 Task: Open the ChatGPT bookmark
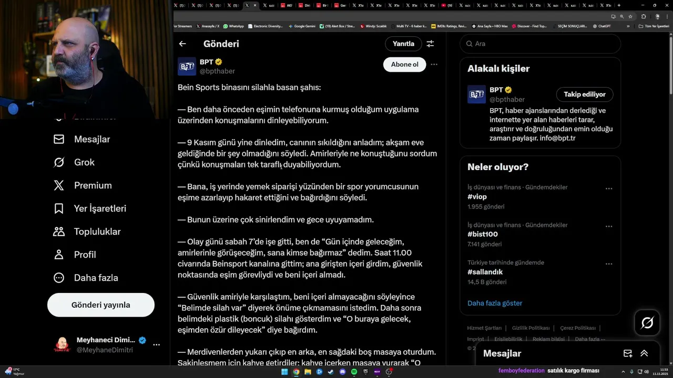[602, 26]
